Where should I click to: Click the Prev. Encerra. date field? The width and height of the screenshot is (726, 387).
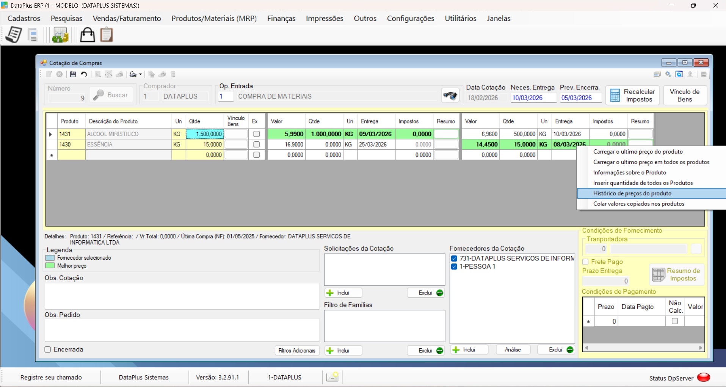580,98
